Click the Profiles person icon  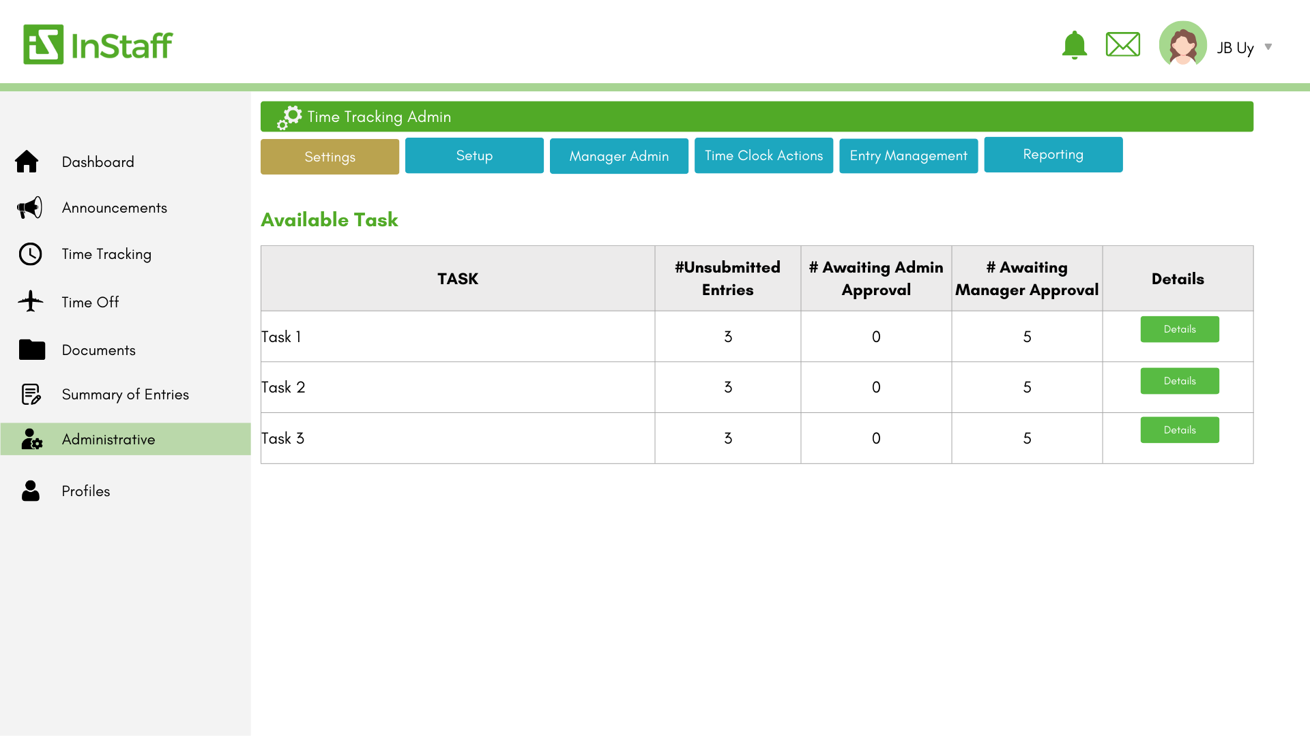(x=31, y=491)
